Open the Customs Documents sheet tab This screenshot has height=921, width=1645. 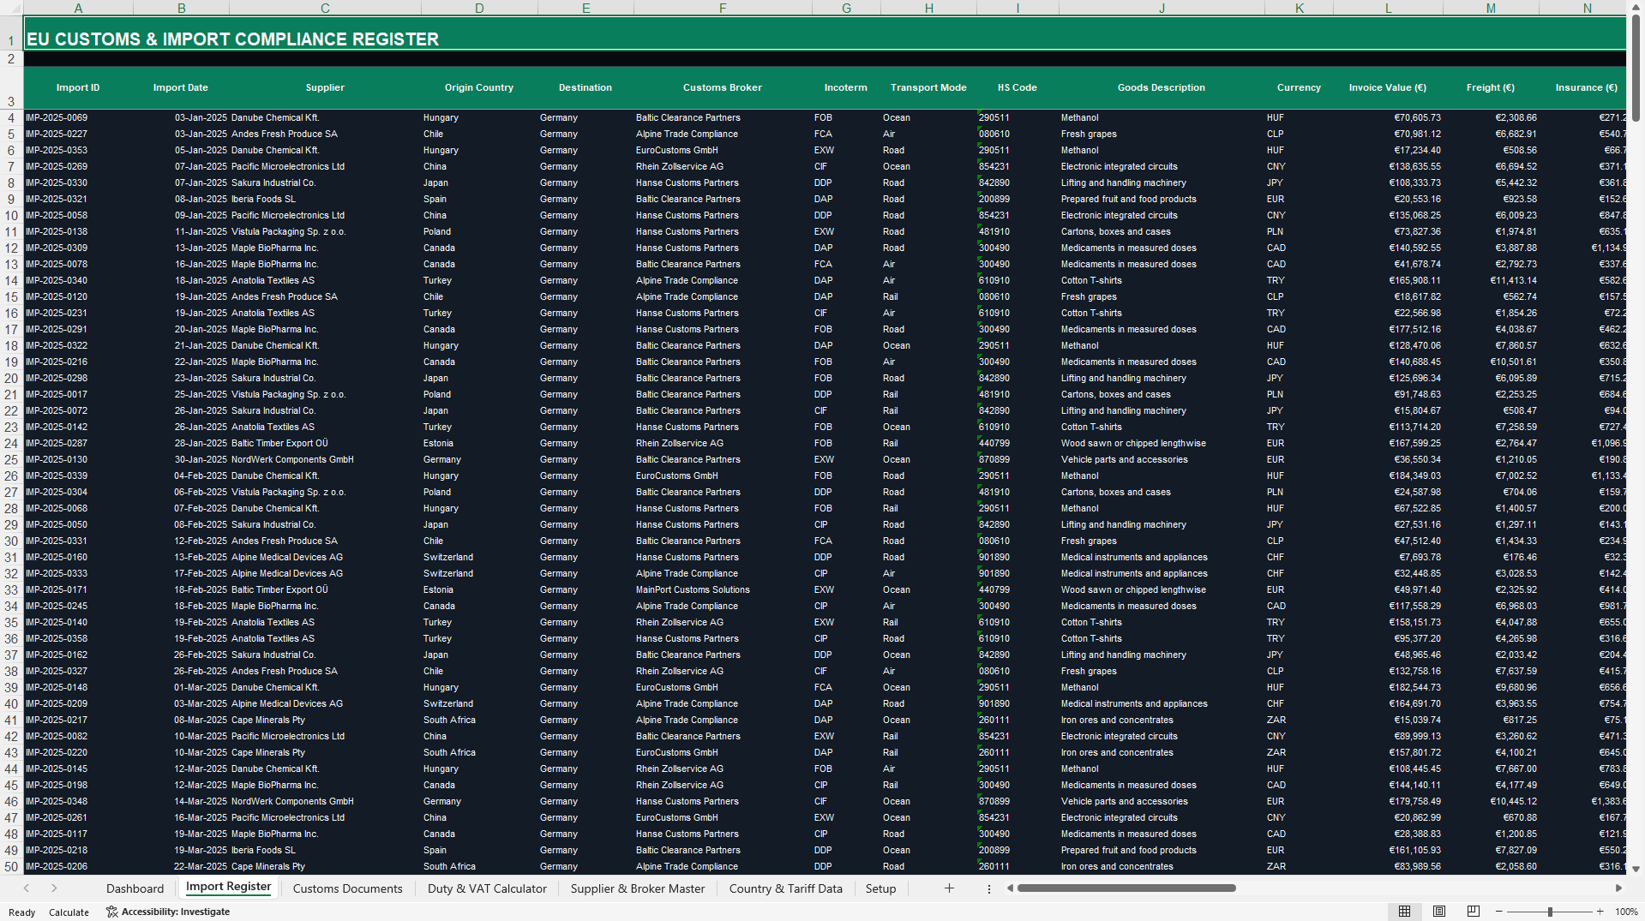tap(347, 888)
